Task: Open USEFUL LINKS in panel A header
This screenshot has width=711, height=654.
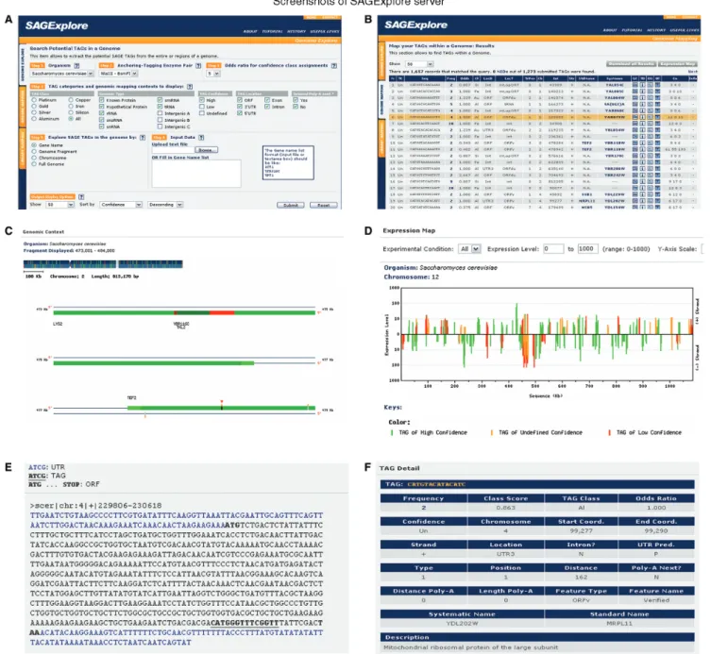Action: pos(325,31)
